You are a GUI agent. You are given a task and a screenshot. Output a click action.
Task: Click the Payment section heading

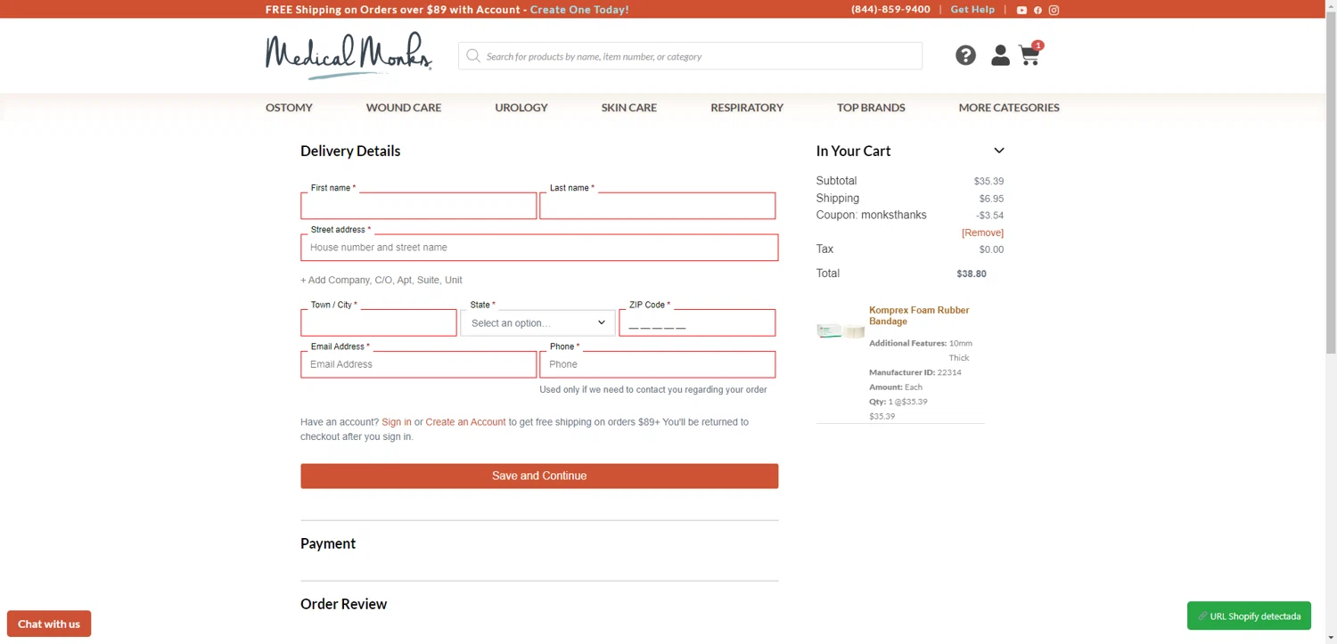(x=328, y=543)
